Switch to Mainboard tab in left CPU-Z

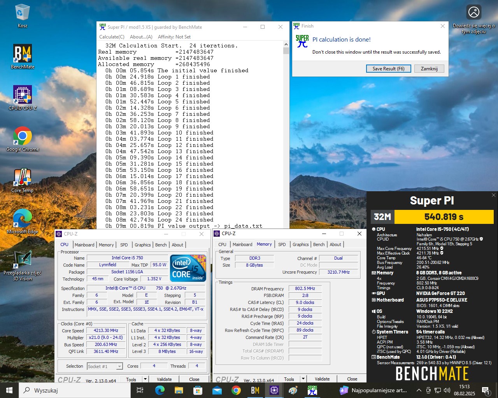(84, 245)
